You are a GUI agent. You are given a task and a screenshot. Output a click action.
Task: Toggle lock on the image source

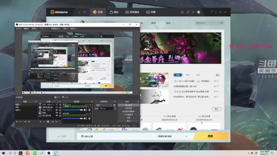coord(60,113)
